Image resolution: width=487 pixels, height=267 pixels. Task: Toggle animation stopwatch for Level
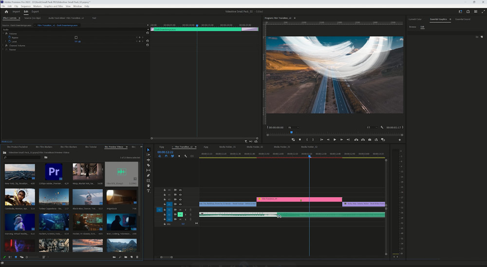[x=10, y=41]
